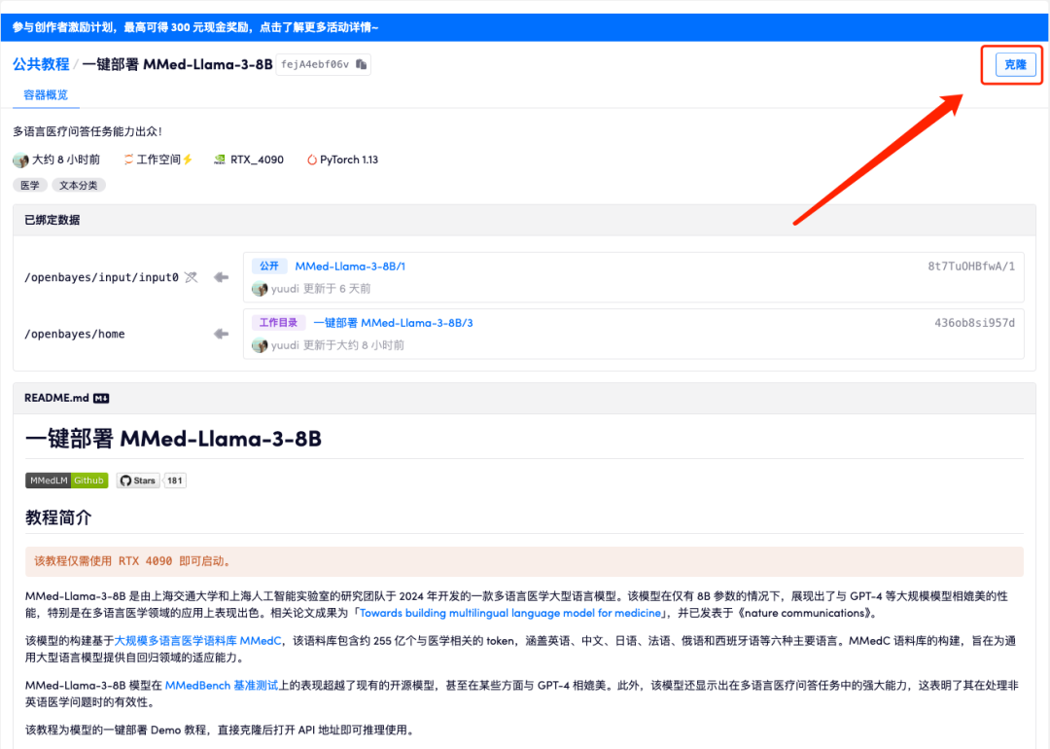Open the 一键部署 MMed-Llama-3-8B/3 workdir link
This screenshot has height=749, width=1050.
tap(393, 323)
